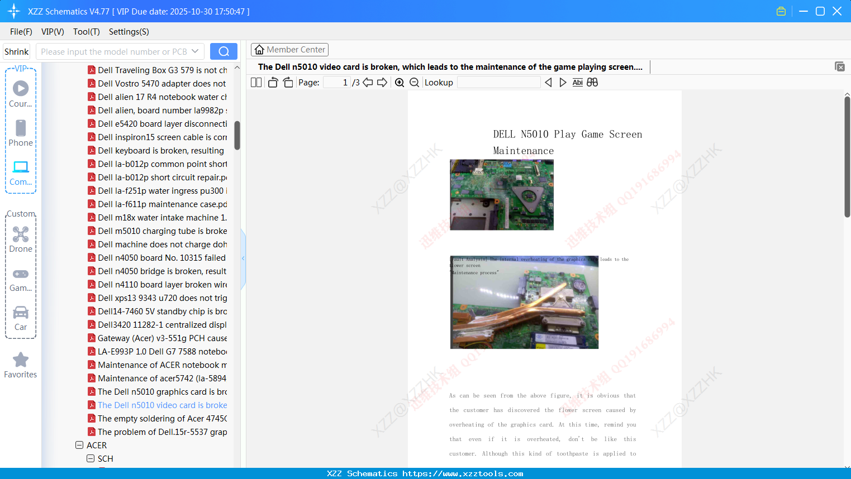851x479 pixels.
Task: Click the binoculars search icon
Action: (x=592, y=82)
